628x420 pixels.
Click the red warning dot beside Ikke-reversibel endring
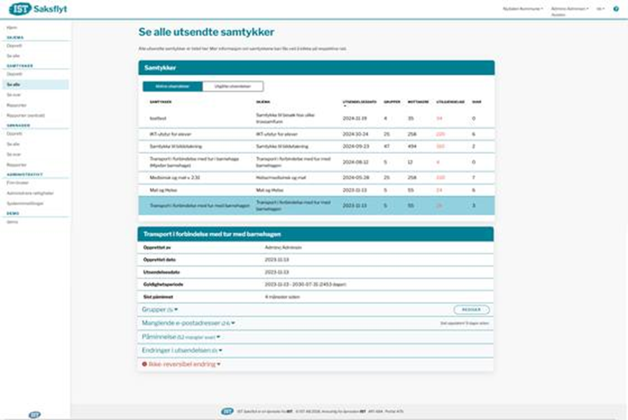pyautogui.click(x=145, y=364)
